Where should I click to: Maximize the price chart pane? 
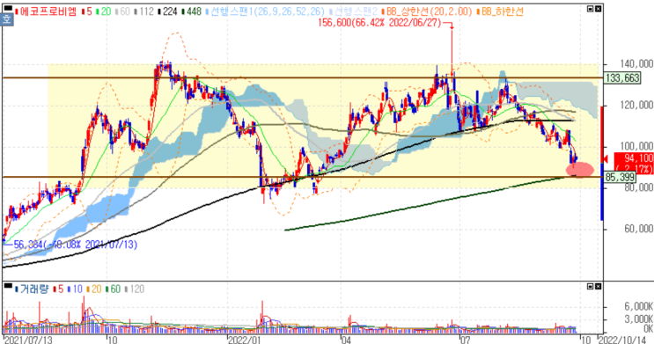coord(590,9)
